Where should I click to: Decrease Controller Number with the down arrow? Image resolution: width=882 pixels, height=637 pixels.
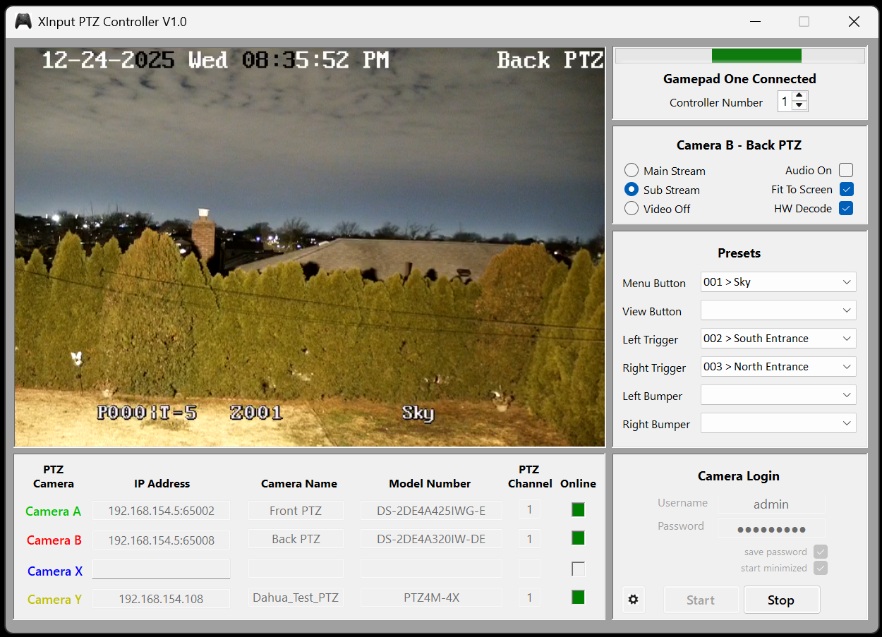click(799, 106)
